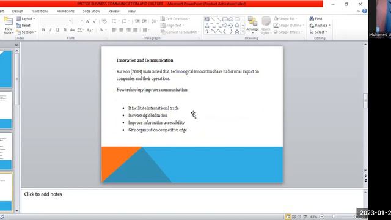Increase list indent level

[x=144, y=21]
